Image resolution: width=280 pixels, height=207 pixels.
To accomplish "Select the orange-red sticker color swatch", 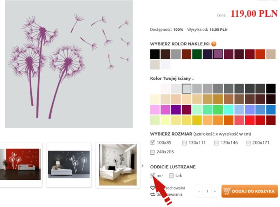I will coord(260,54).
